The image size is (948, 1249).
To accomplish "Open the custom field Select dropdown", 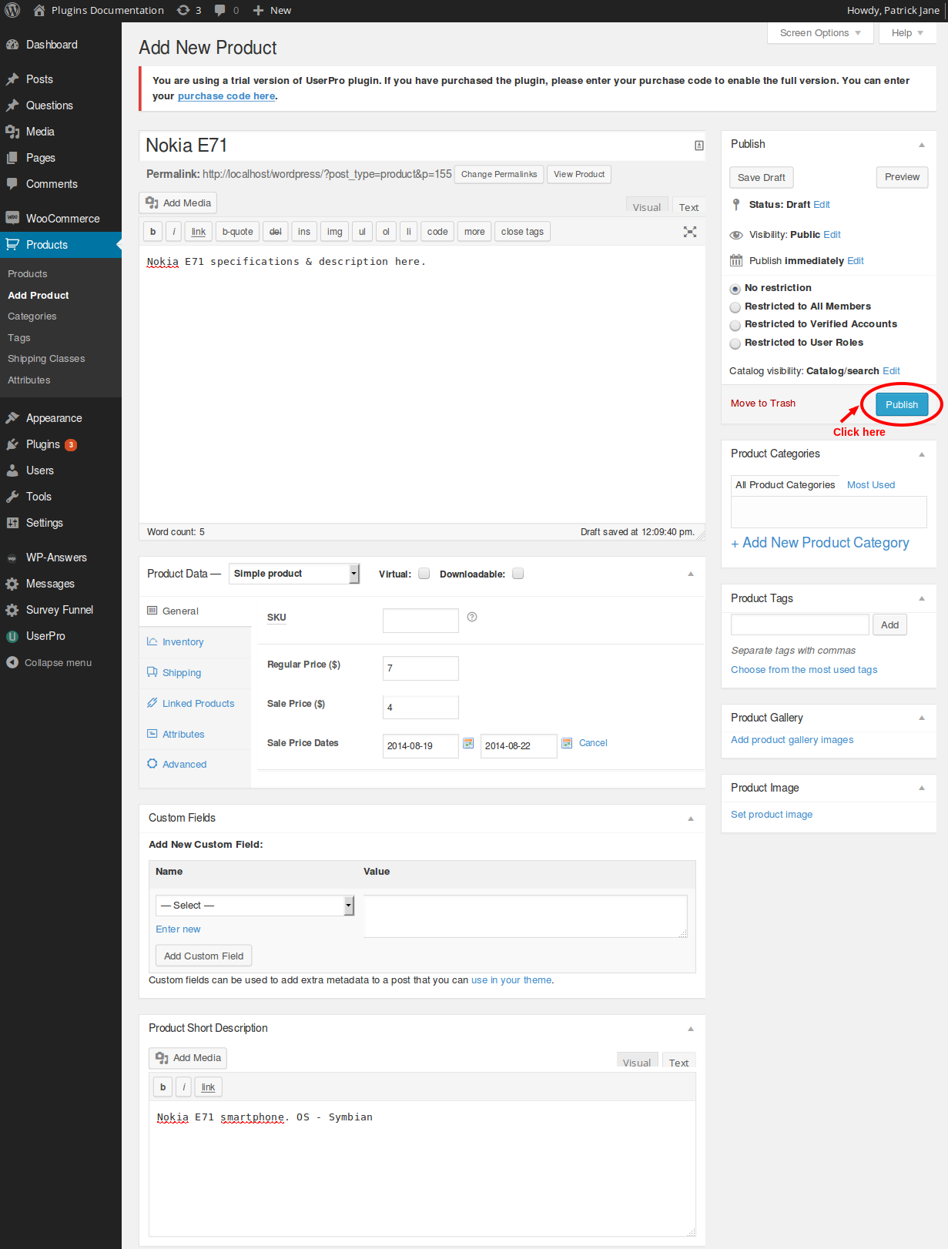I will click(x=255, y=906).
